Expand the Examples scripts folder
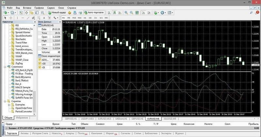The width and height of the screenshot is (261, 137). pos(9,105)
